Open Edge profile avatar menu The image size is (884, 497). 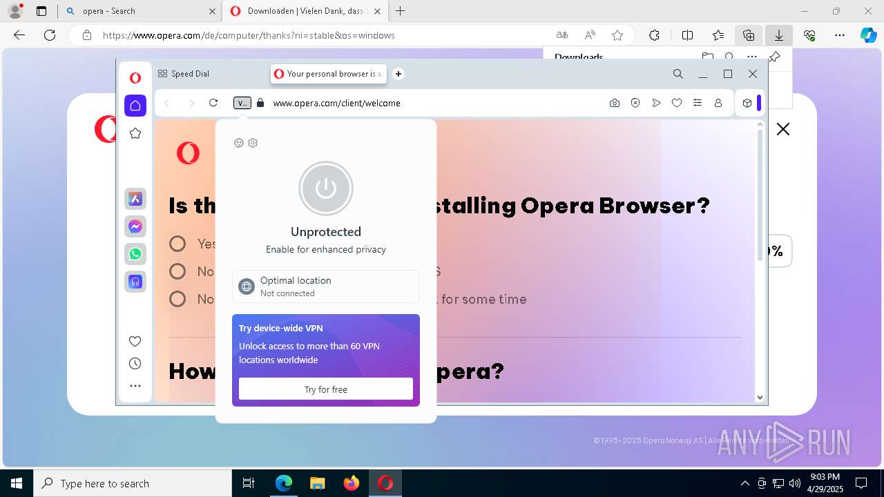(x=15, y=11)
